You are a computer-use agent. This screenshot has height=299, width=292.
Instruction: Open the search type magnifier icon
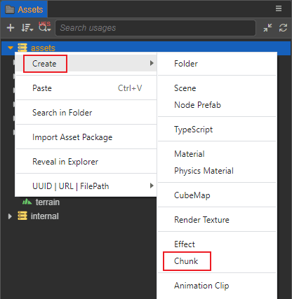(x=44, y=28)
